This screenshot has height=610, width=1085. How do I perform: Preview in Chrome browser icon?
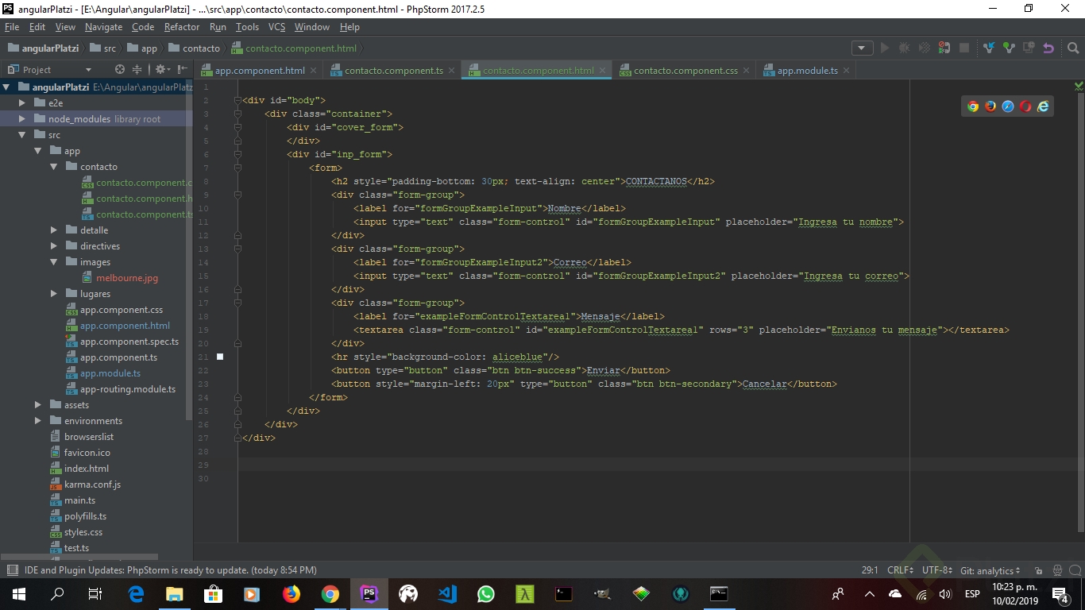tap(973, 106)
